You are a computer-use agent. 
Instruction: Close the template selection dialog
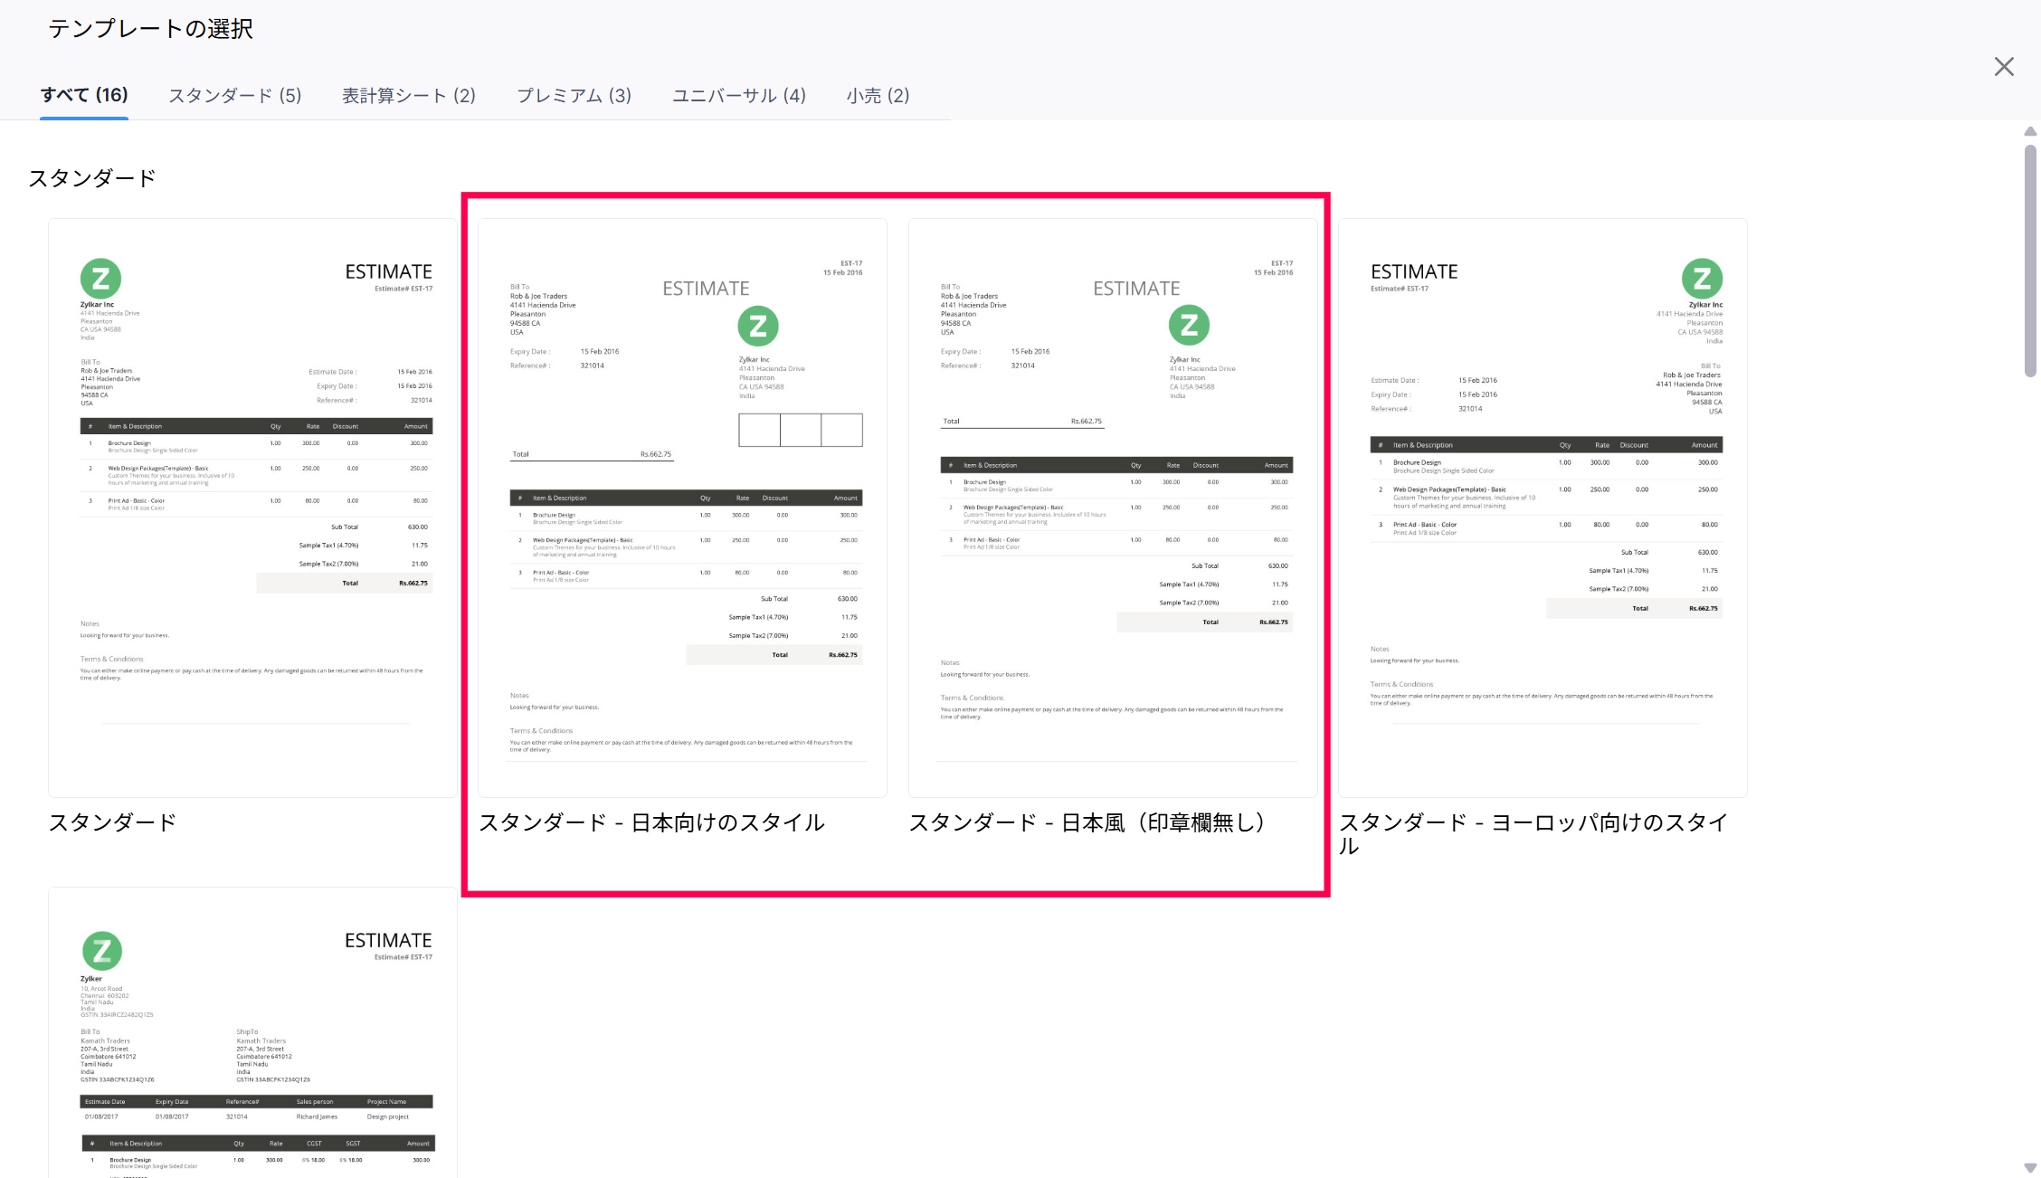tap(2003, 67)
